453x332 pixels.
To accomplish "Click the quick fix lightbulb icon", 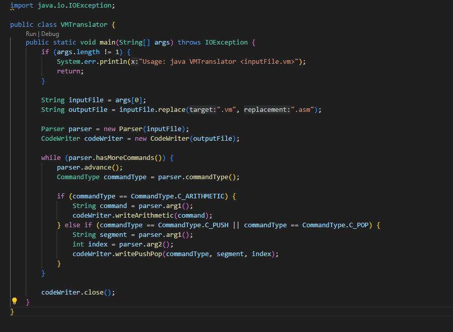I will click(14, 301).
